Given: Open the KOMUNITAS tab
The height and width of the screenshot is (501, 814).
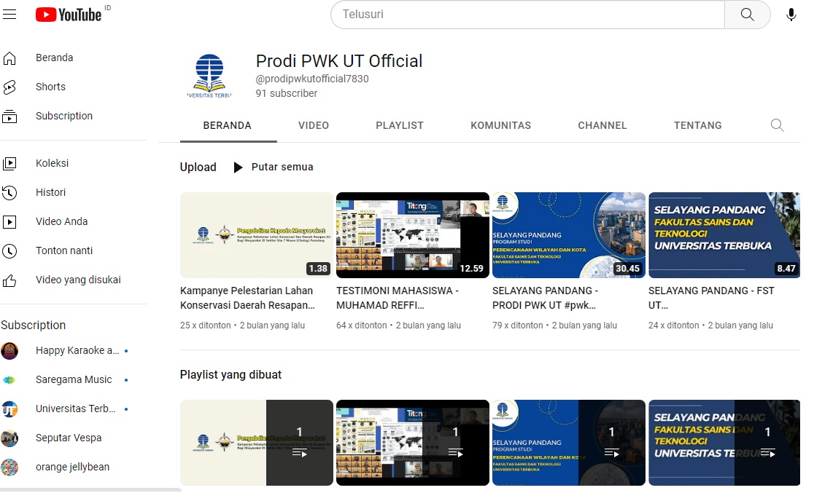Looking at the screenshot, I should click(x=501, y=125).
